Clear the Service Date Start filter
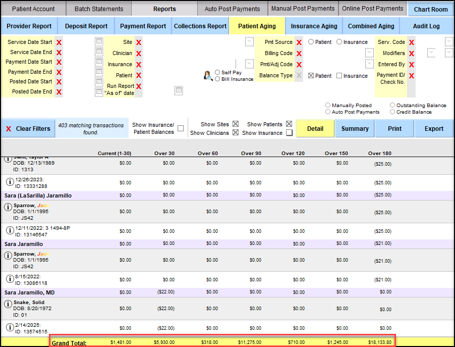This screenshot has width=455, height=347. [x=59, y=42]
